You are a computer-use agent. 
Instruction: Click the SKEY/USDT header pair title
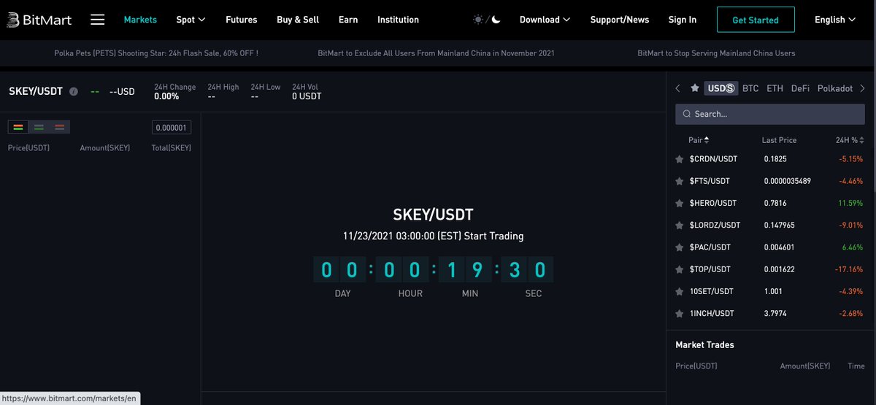pos(35,92)
